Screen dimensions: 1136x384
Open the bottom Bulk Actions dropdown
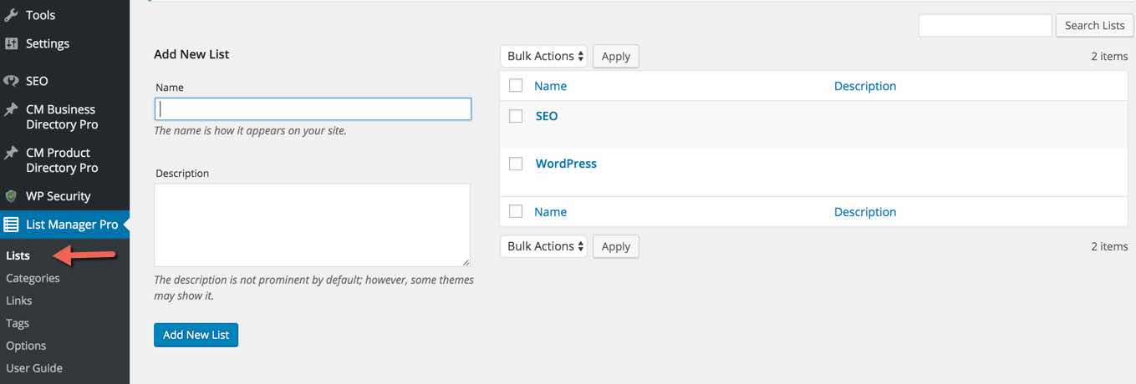point(545,246)
